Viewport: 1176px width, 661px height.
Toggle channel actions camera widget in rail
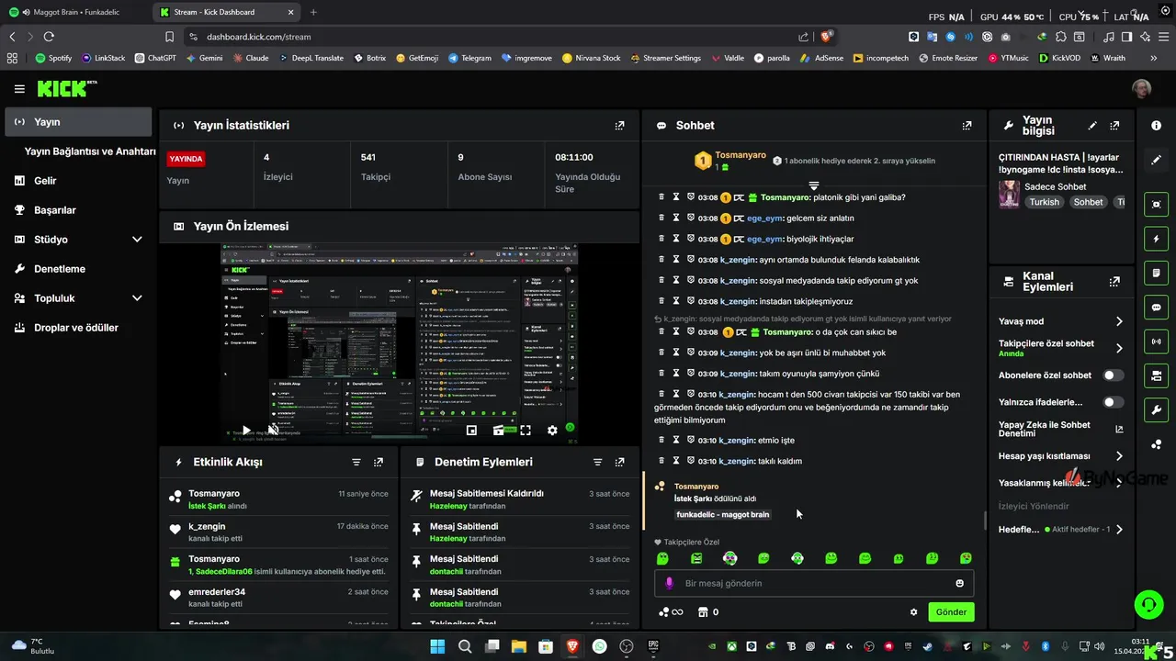pos(1156,375)
